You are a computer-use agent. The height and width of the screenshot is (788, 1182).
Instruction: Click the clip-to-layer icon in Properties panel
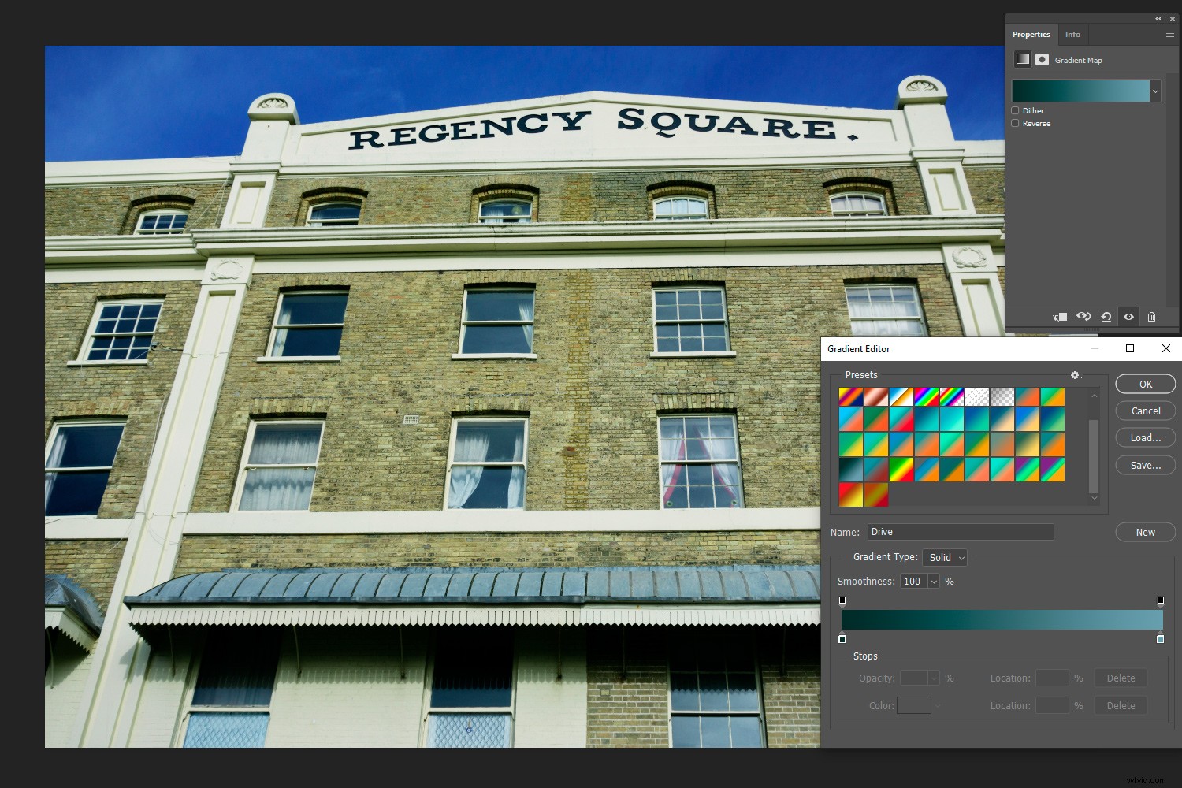click(x=1060, y=317)
